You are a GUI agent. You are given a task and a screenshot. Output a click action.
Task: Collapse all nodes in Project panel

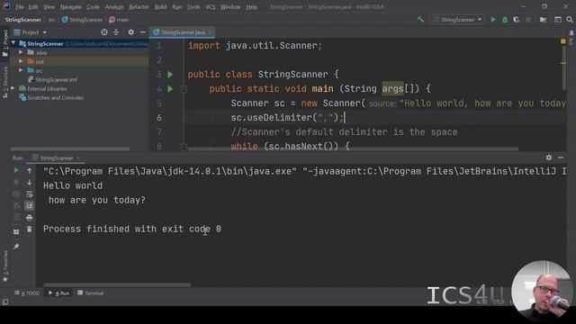pyautogui.click(x=116, y=32)
